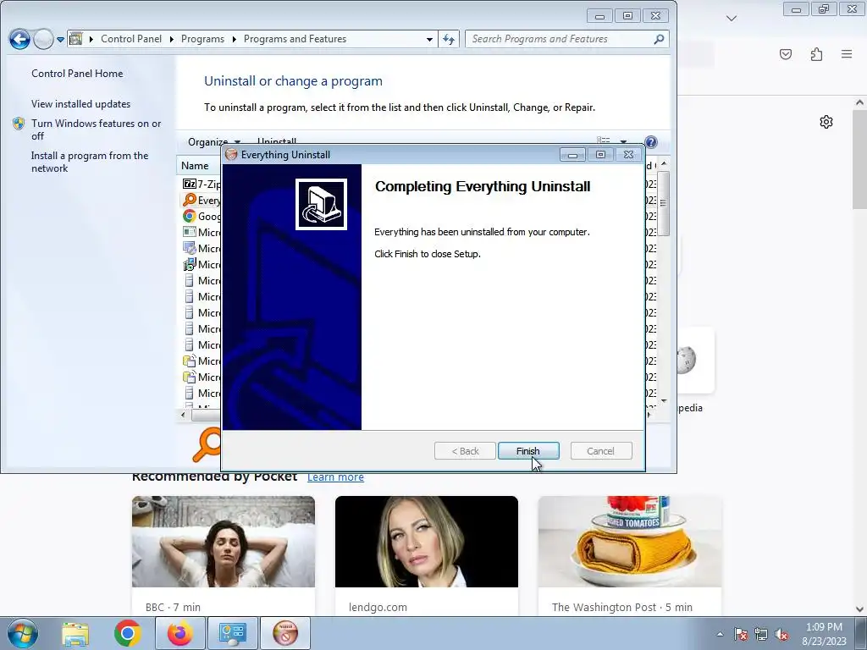Open File Explorer from the taskbar
This screenshot has width=867, height=650.
[x=75, y=633]
